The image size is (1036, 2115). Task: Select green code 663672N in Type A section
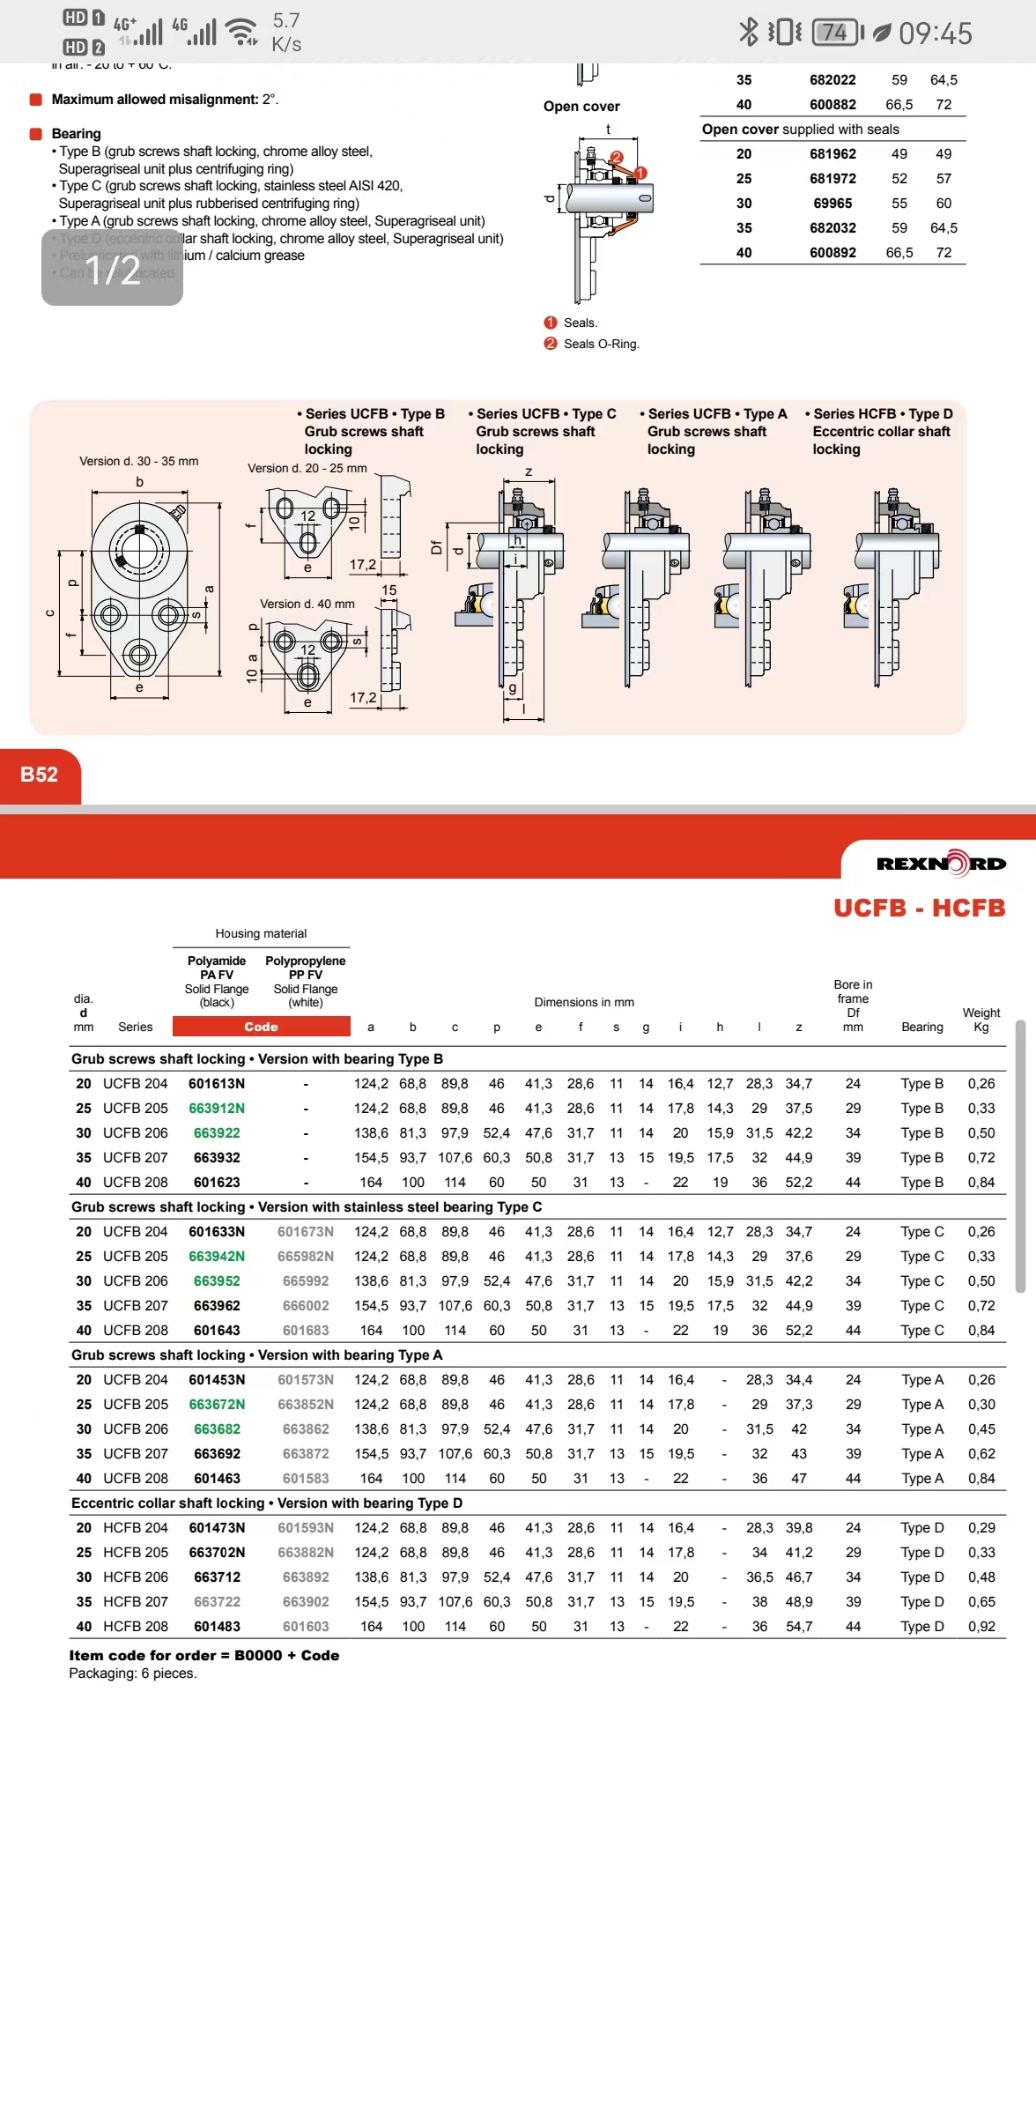pyautogui.click(x=217, y=1405)
